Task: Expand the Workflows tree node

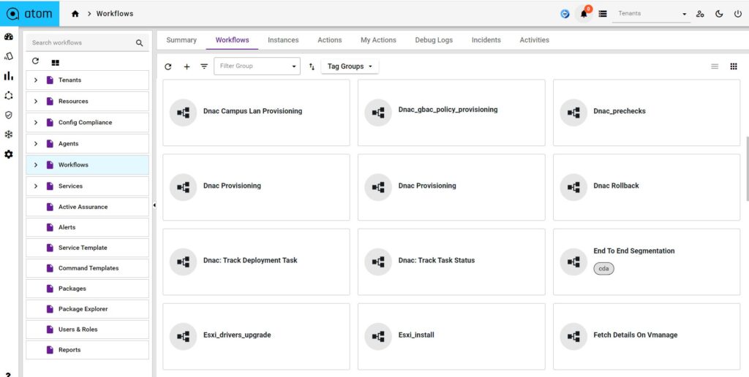Action: click(36, 164)
